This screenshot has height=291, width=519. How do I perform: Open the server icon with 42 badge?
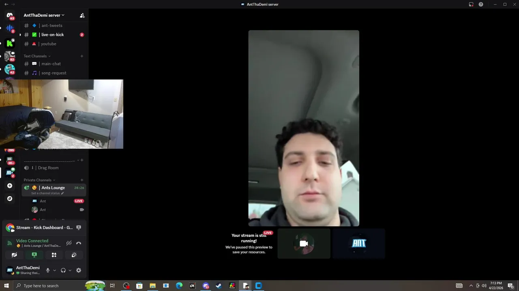point(10,70)
